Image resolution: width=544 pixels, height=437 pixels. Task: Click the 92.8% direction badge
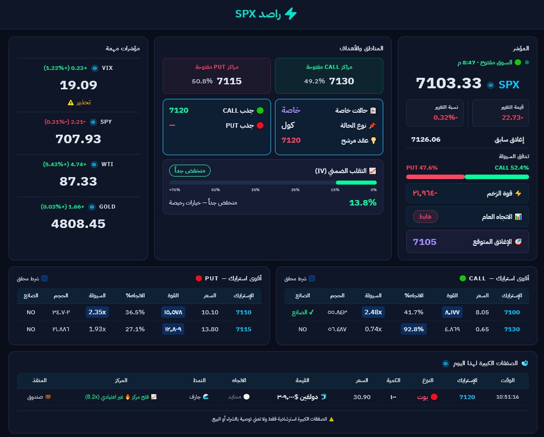[414, 329]
